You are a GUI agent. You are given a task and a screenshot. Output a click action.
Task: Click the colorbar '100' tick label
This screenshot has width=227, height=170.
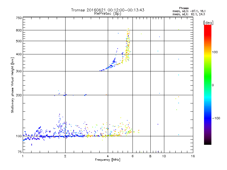(215, 52)
